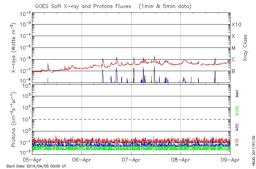Click the HELIO 2017/07/20 vertical stamp
Viewport: 256px width, 169px height.
coord(252,149)
